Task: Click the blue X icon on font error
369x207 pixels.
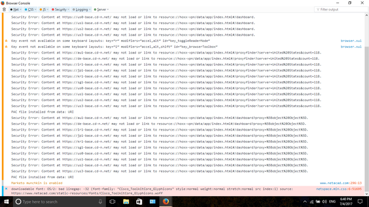Action: pos(6,189)
